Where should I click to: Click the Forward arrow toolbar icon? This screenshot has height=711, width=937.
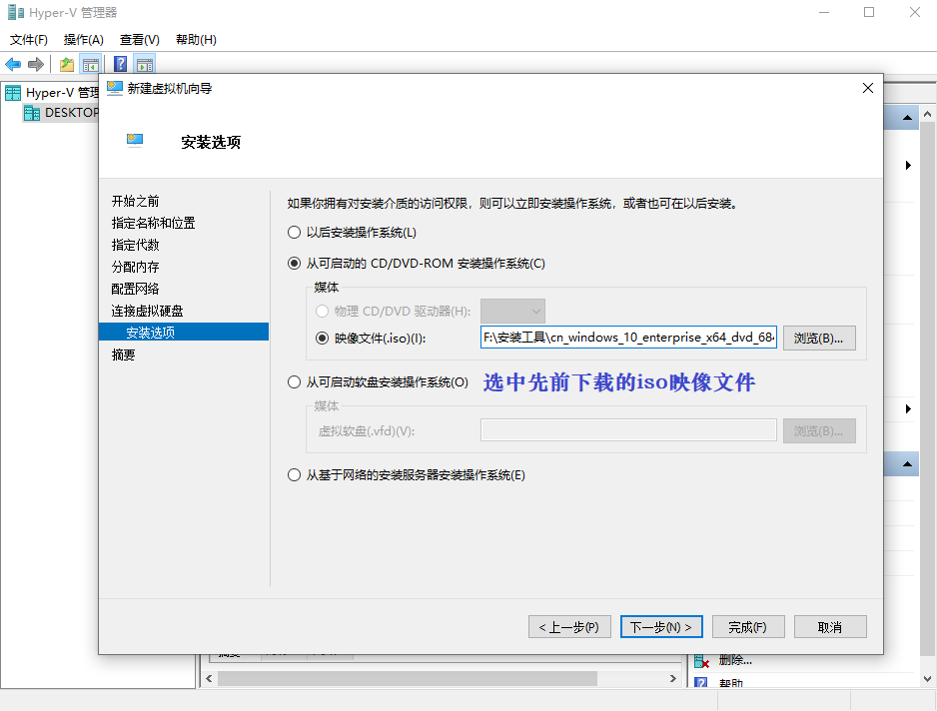(x=36, y=64)
